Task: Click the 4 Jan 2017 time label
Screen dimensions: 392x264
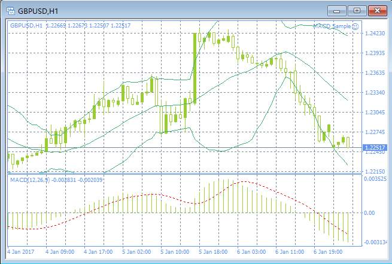Action: (x=20, y=251)
